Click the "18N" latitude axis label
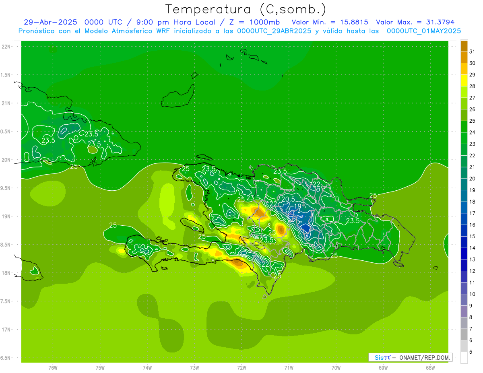 (x=6, y=273)
